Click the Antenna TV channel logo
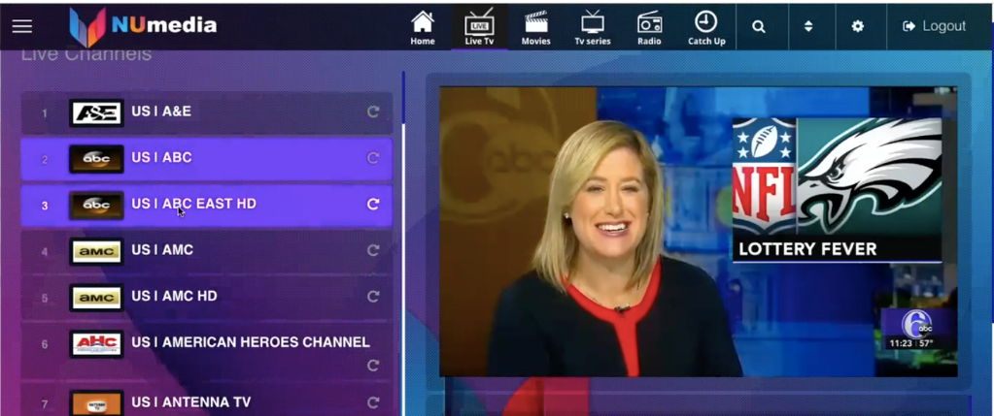Viewport: 994px width, 416px height. coord(96,402)
